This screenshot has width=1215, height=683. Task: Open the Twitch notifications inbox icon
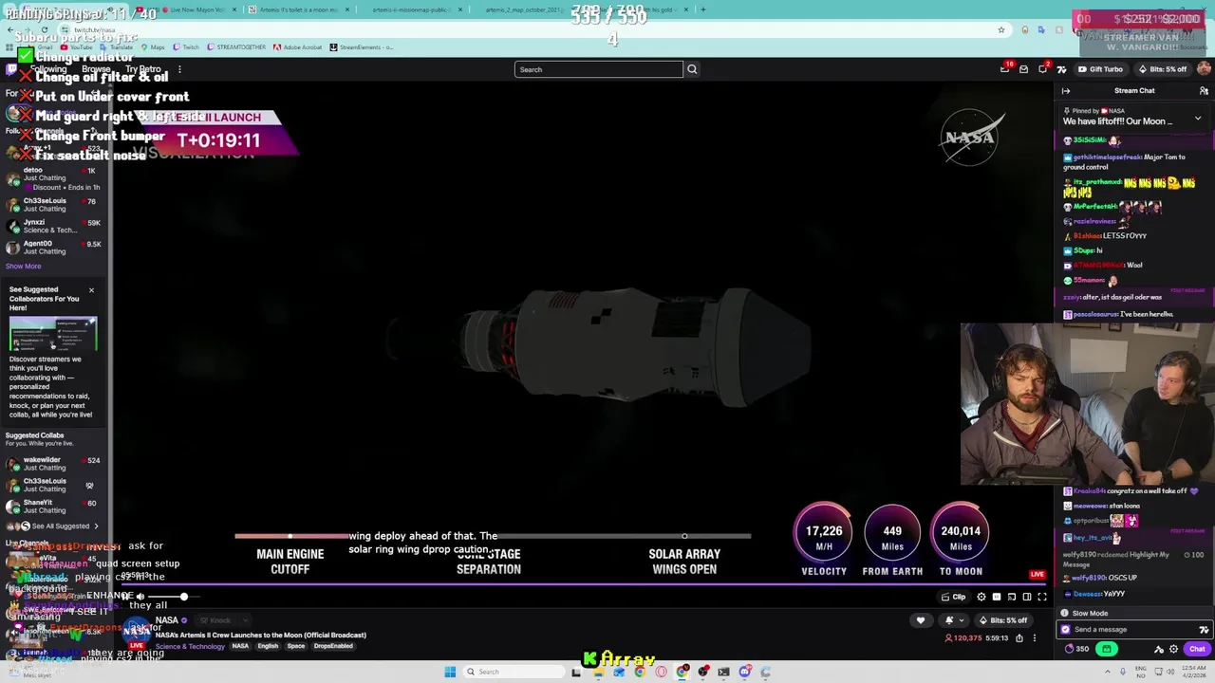1005,69
